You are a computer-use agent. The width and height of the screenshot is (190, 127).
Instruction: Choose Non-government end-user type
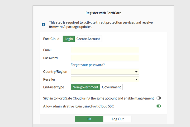[x=85, y=87]
